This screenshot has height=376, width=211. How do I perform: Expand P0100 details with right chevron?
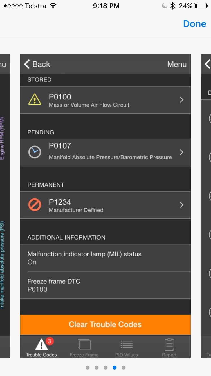click(x=182, y=100)
